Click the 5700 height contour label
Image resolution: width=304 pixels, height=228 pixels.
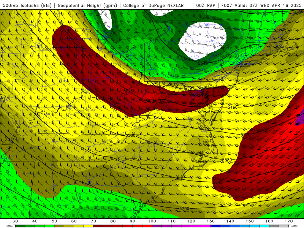coord(184,209)
